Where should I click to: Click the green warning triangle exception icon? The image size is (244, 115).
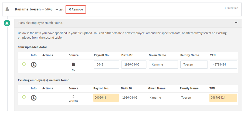(7, 23)
